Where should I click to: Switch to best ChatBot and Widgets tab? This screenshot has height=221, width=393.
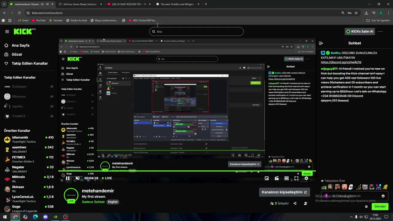(x=177, y=4)
